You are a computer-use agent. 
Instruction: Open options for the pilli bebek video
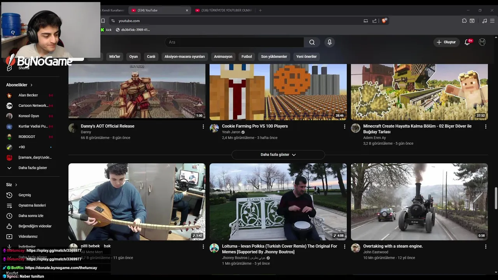[x=203, y=247]
